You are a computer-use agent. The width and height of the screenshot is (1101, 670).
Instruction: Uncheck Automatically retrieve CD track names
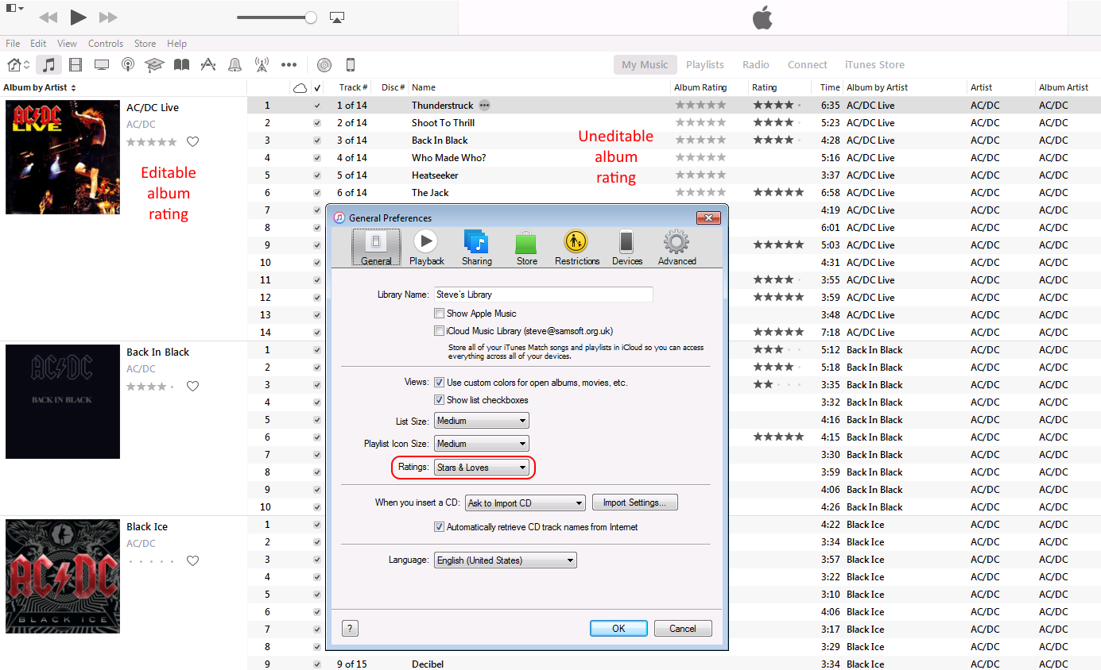(439, 527)
